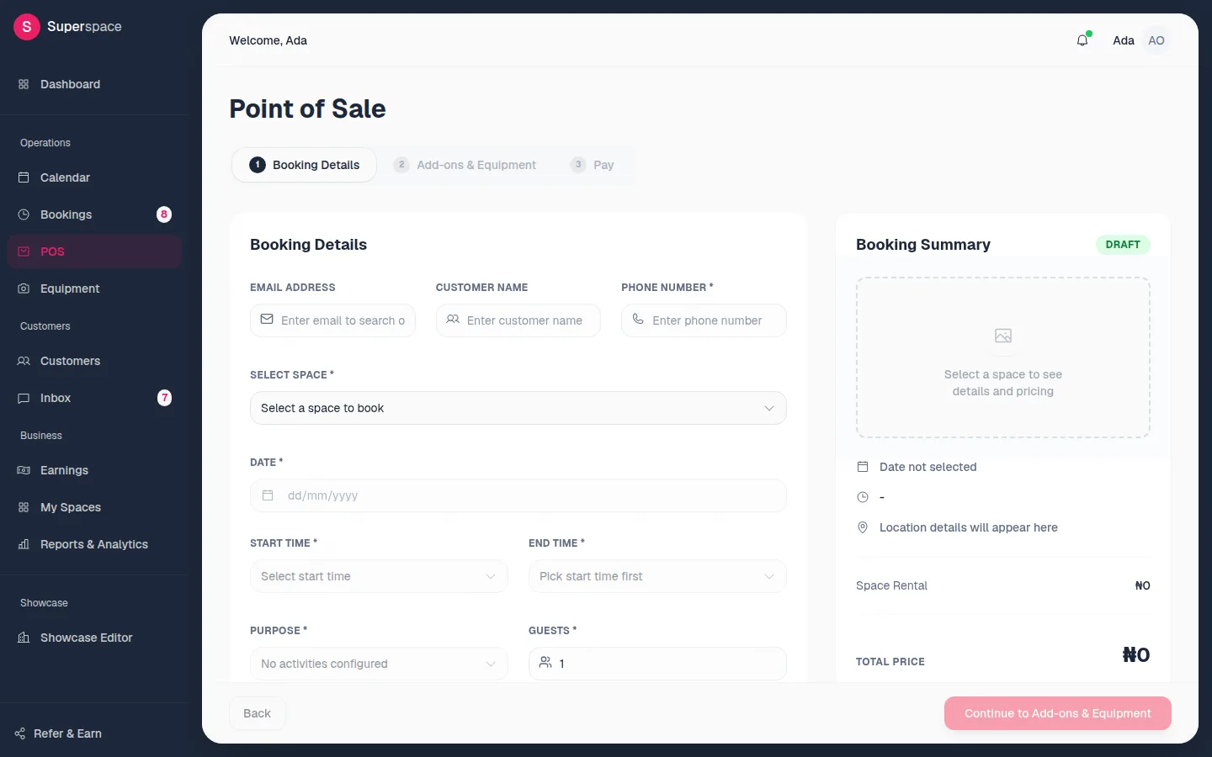Open the No activities configured purpose dropdown
1212x757 pixels.
[379, 664]
